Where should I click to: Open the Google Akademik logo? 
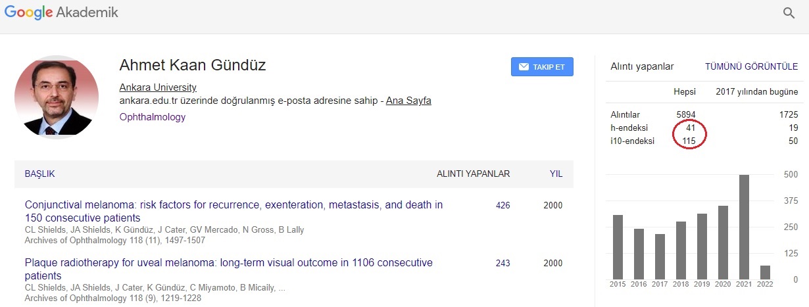(x=62, y=13)
